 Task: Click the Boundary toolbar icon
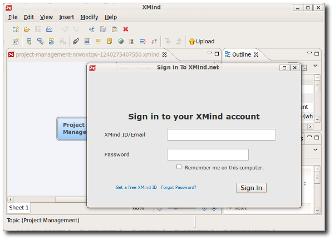click(132, 41)
